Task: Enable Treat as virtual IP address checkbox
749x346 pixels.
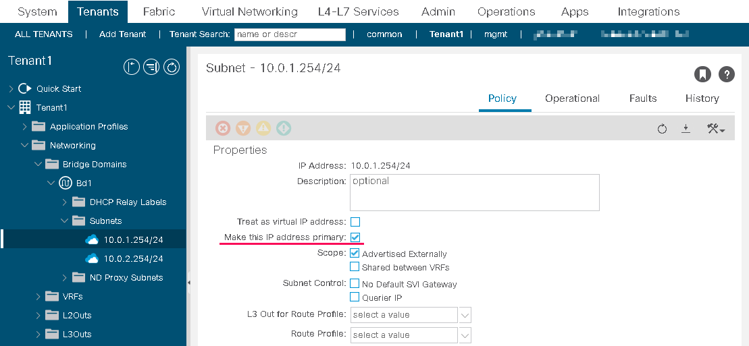Action: click(355, 222)
